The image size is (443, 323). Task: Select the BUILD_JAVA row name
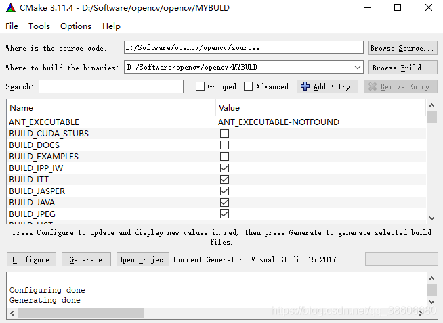(32, 203)
